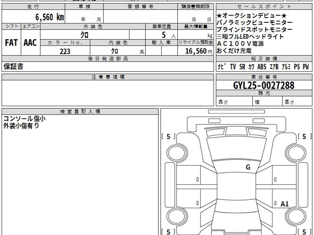Select the おくだけ充電 line
The width and height of the screenshot is (314, 235).
pos(234,51)
